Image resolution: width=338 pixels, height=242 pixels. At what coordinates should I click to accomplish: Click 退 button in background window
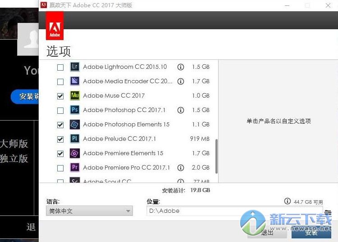[x=31, y=227]
